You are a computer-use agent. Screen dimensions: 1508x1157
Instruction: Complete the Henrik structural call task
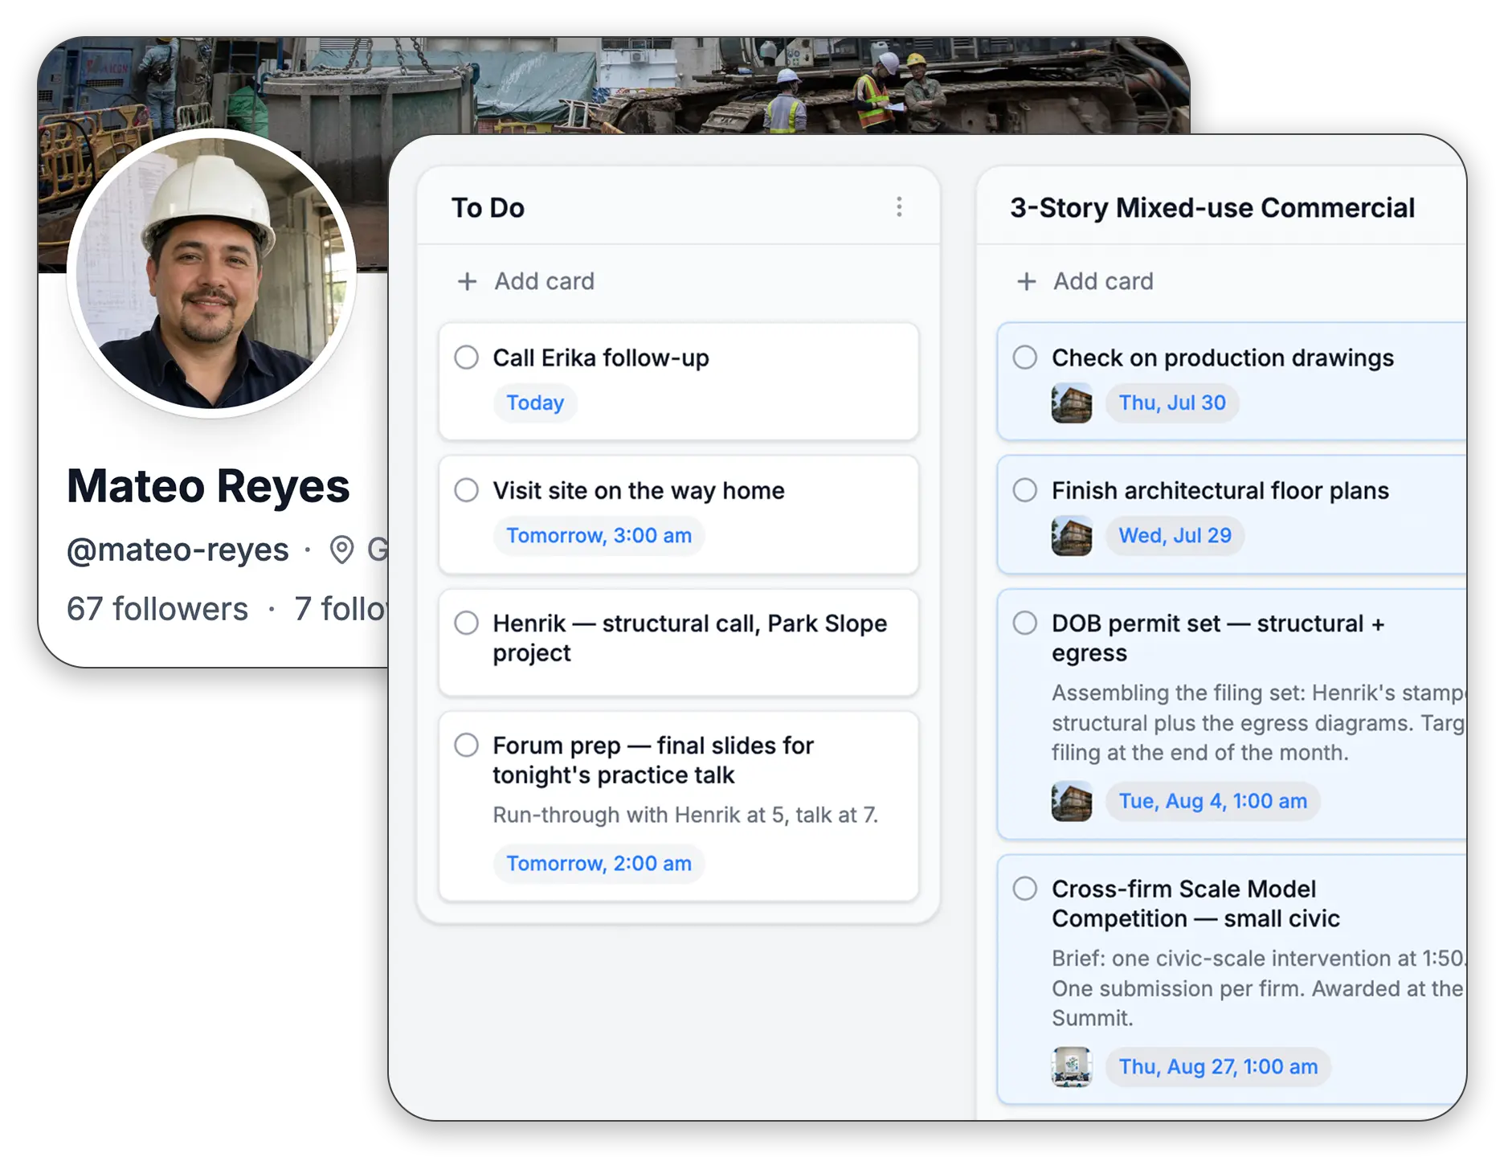coord(466,623)
